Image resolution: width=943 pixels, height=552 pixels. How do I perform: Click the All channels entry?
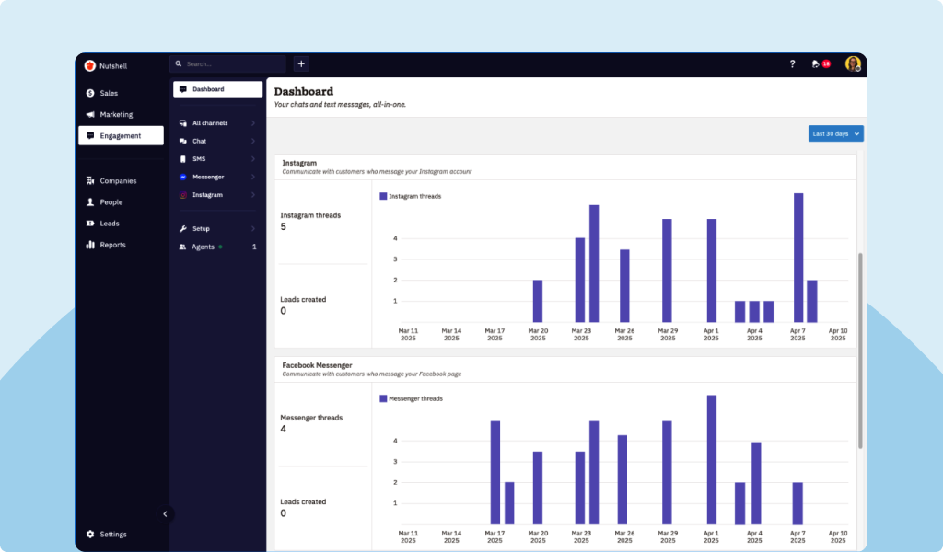pyautogui.click(x=208, y=122)
